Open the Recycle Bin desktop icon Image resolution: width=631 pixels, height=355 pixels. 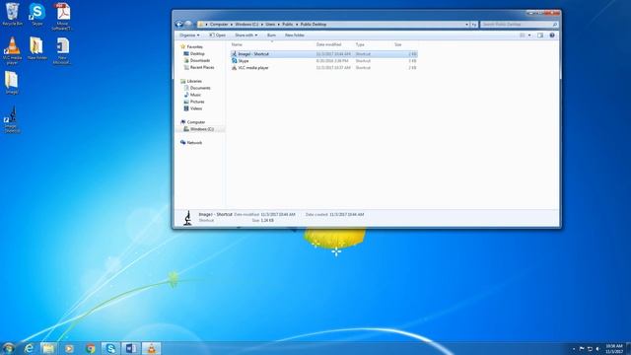tap(12, 14)
